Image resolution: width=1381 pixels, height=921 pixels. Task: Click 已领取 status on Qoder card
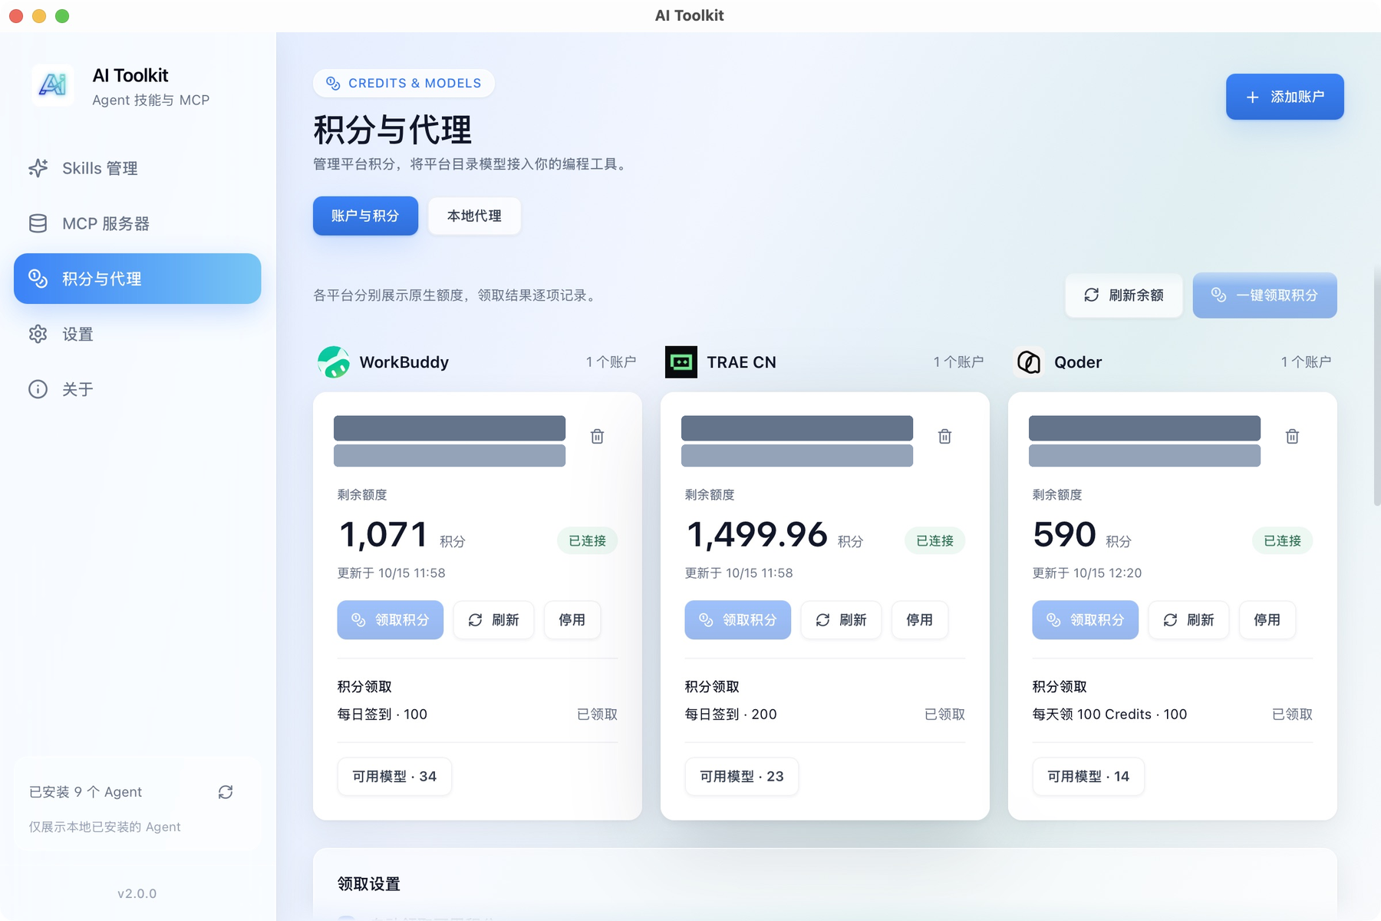tap(1292, 715)
